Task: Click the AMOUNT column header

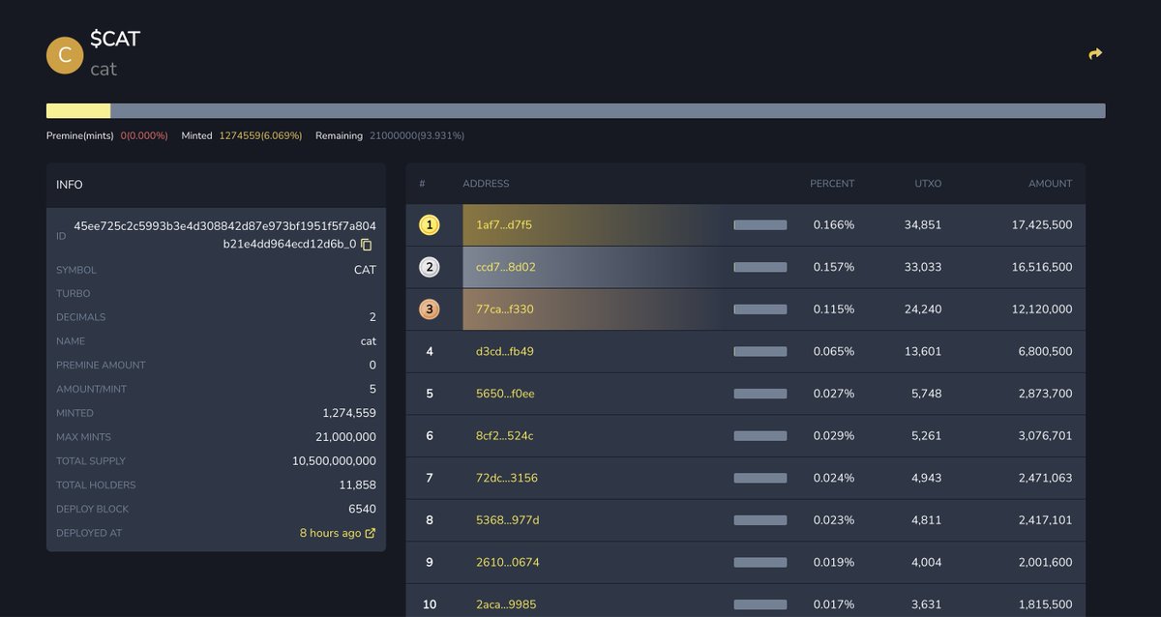Action: pos(1050,184)
